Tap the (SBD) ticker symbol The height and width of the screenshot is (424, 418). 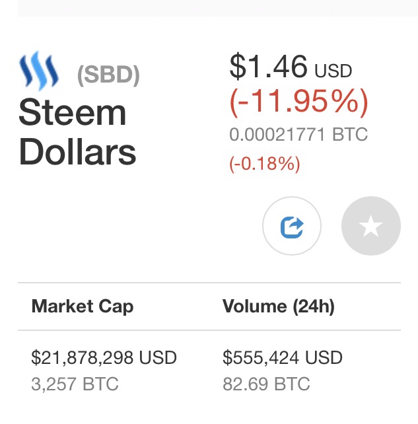point(108,75)
